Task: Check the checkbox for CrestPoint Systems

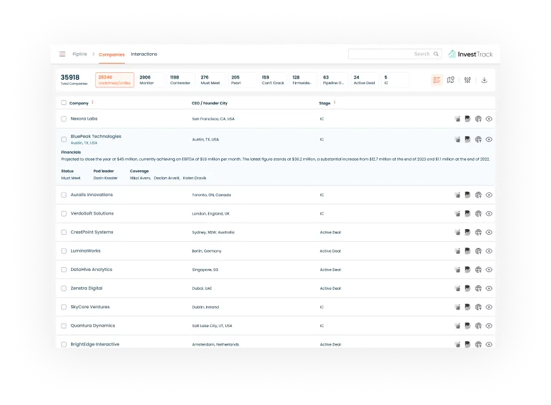Action: tap(63, 232)
